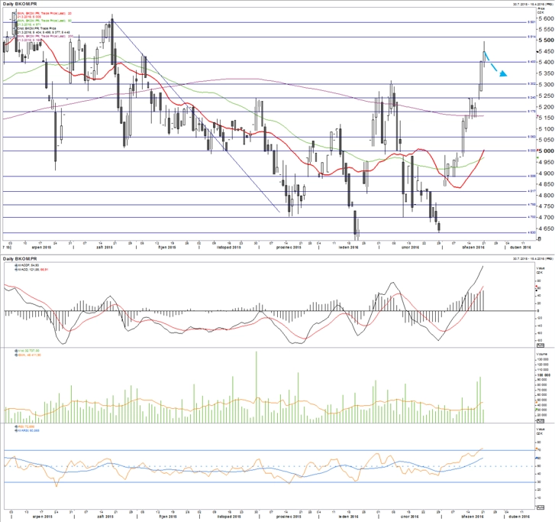Select the green SMA 50 legend entry

(x=44, y=21)
